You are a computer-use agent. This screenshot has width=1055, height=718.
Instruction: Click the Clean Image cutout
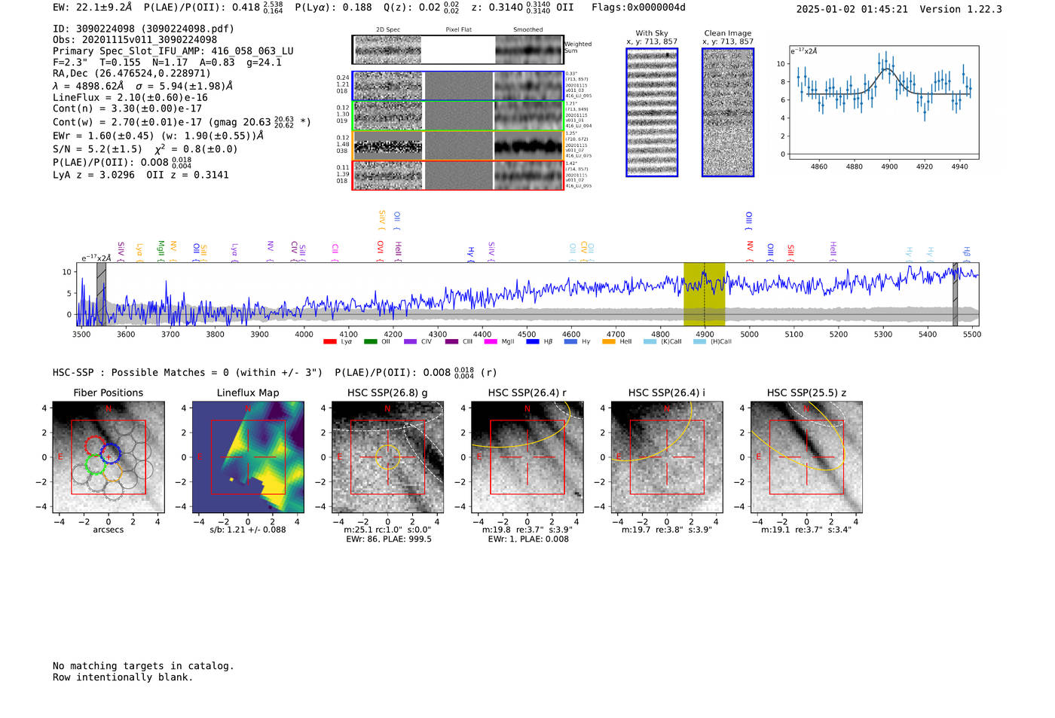click(728, 112)
